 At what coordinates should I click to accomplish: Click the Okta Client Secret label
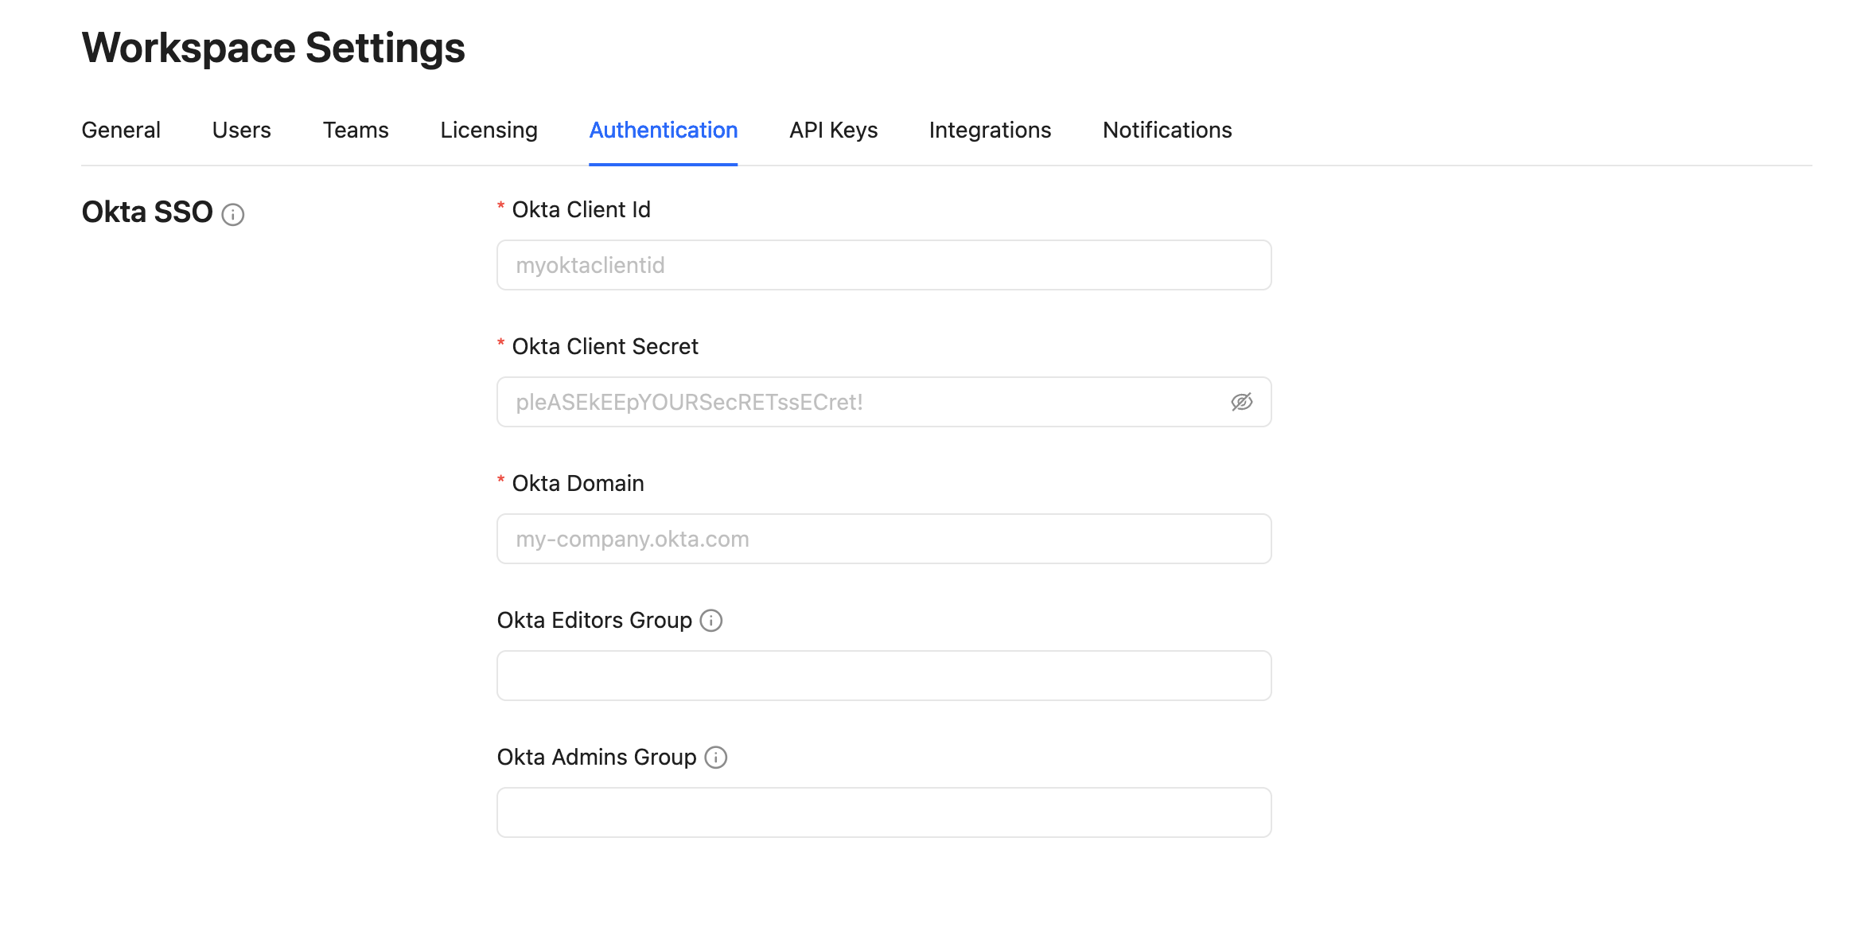pos(605,346)
